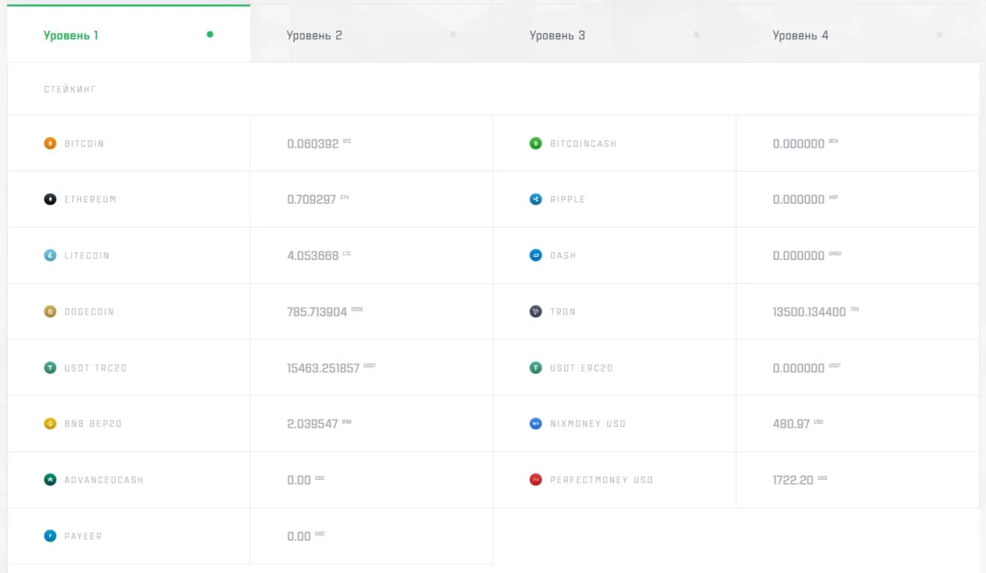Select the ETHEREUM label
986x573 pixels.
coord(90,199)
